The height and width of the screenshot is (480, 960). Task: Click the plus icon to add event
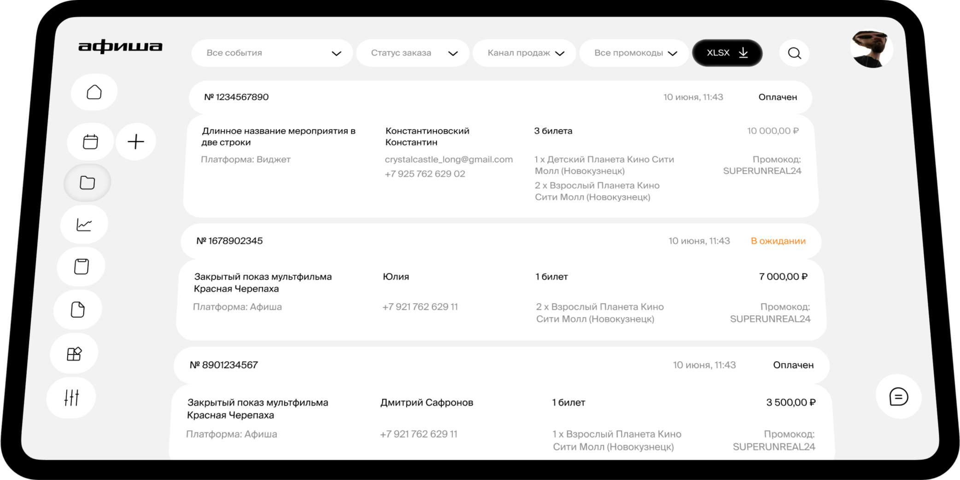click(136, 142)
